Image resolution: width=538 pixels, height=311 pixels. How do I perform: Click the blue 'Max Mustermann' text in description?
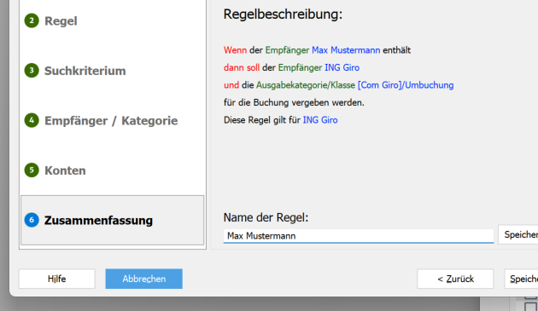(x=346, y=50)
